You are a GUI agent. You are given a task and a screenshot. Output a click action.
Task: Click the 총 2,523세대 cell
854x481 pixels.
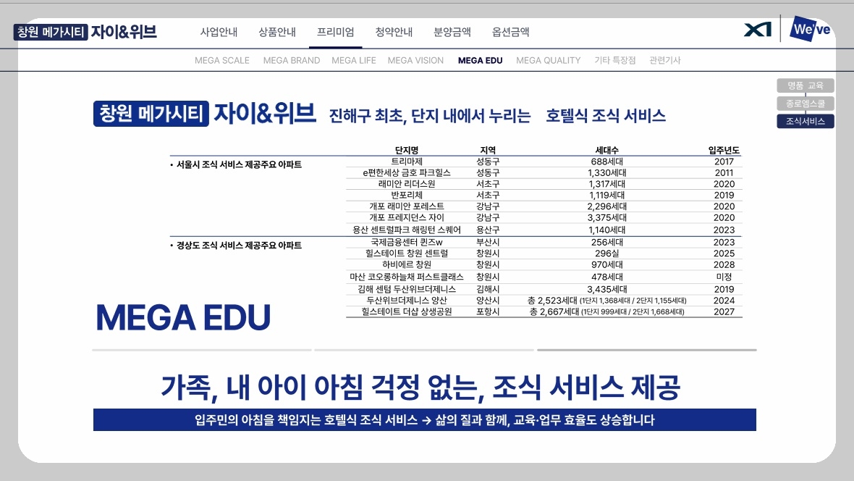point(606,301)
